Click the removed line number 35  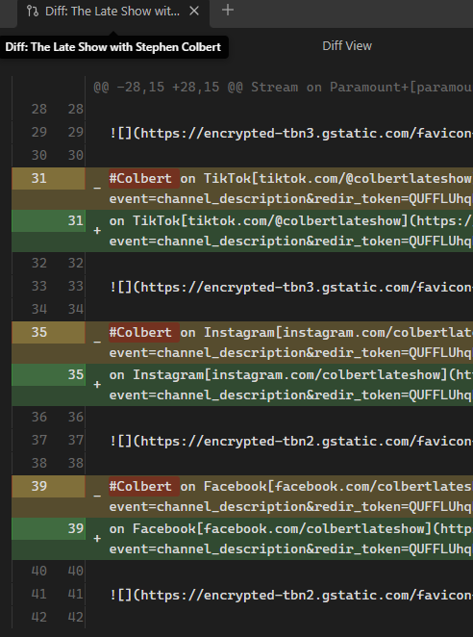tap(39, 332)
